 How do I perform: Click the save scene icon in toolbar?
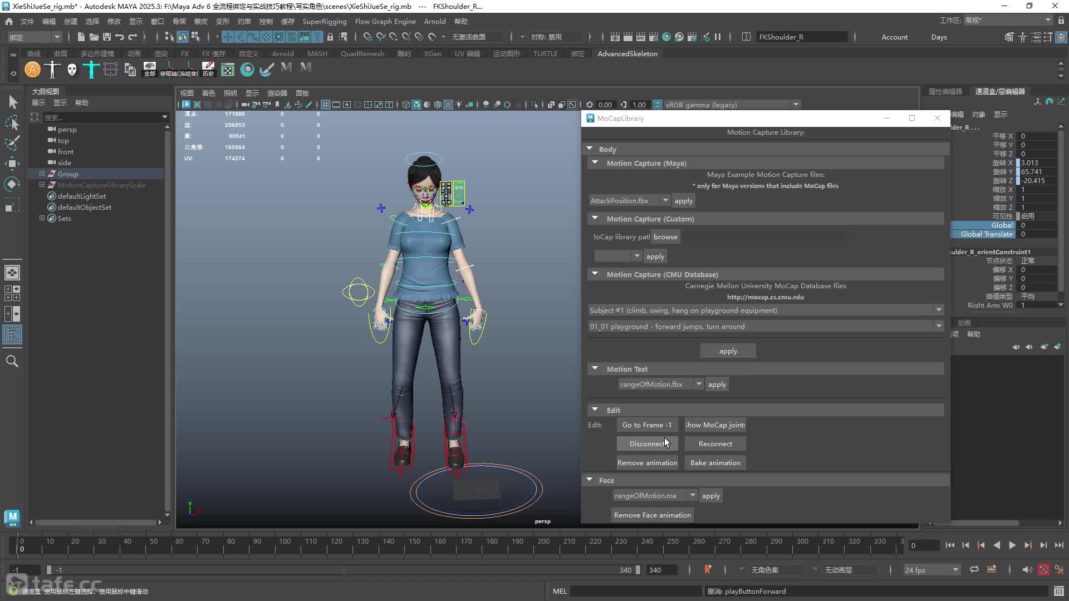(107, 37)
